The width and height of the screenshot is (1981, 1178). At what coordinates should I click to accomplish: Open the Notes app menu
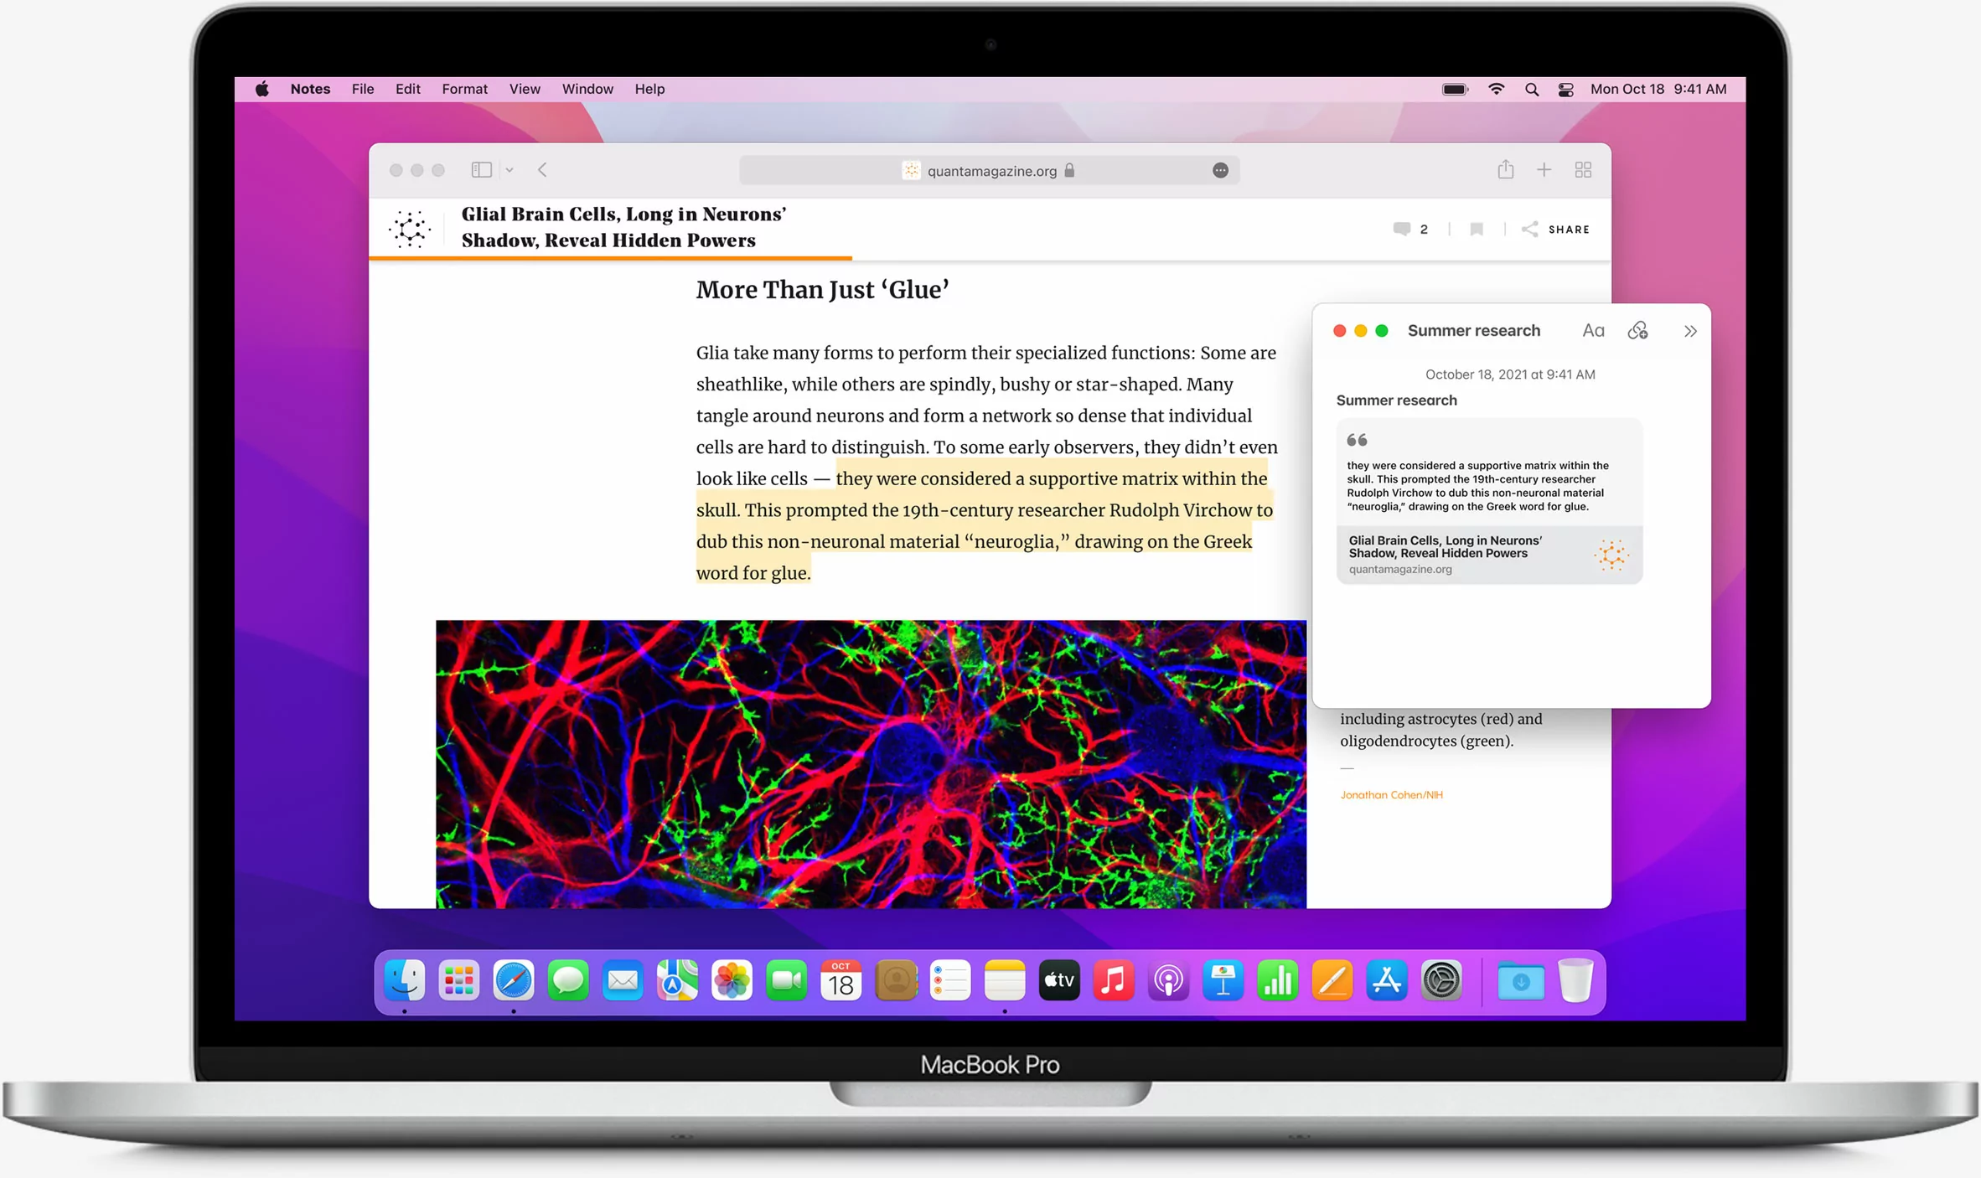point(310,89)
